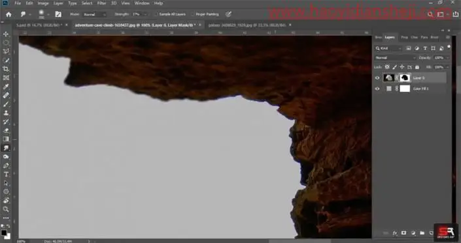Open the blend mode Normal dropdown in Layers

click(395, 58)
